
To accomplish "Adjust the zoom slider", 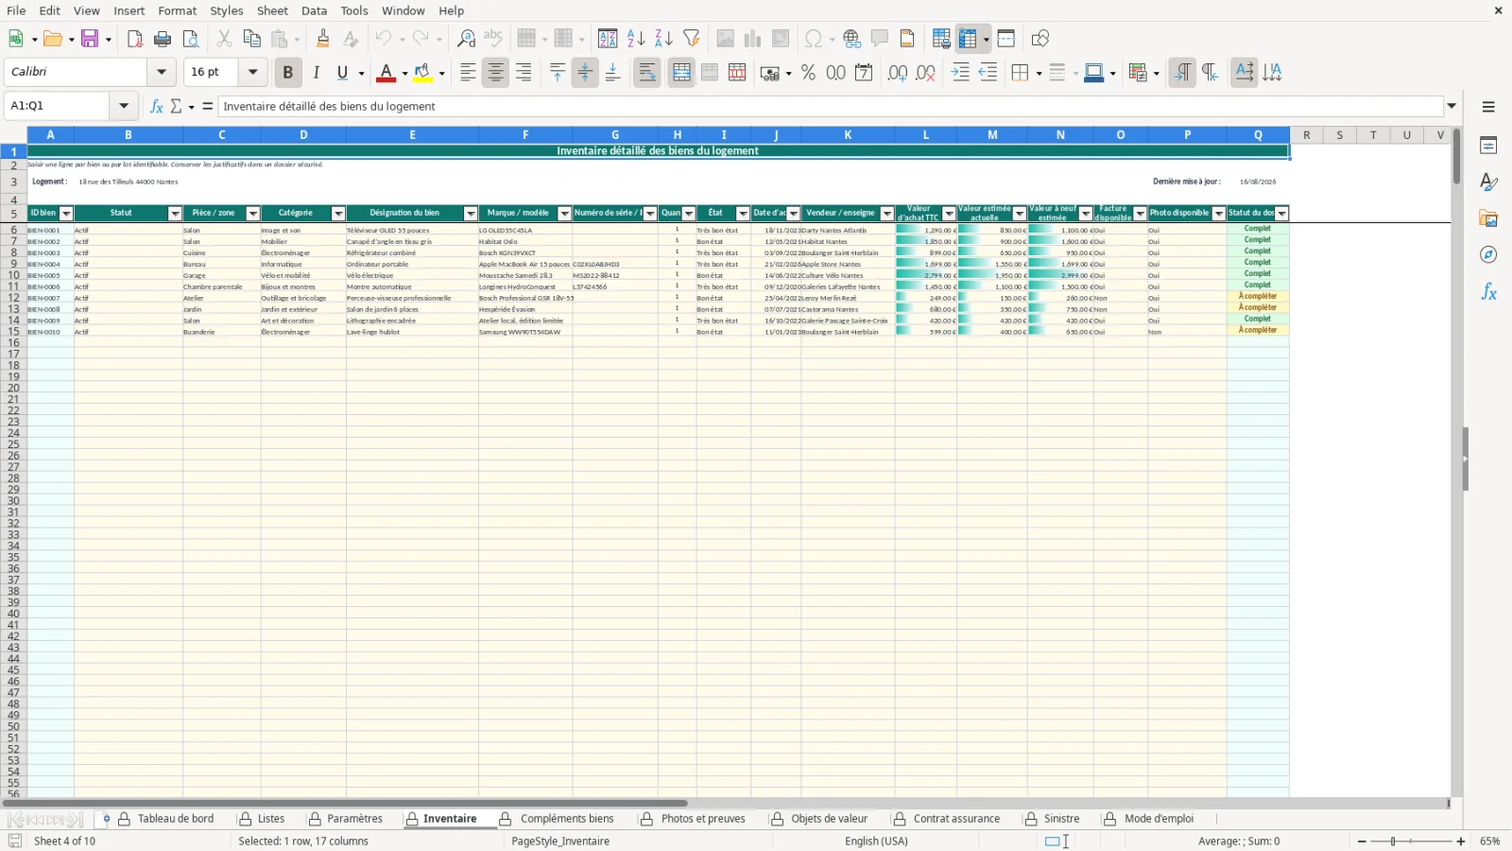I will [1393, 842].
